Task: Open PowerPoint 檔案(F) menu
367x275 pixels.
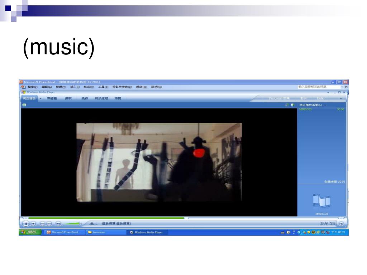Action: [33, 87]
